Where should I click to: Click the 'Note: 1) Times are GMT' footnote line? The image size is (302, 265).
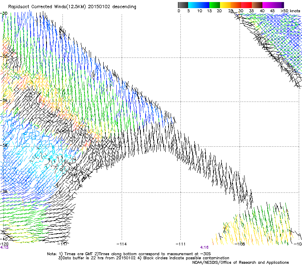(x=129, y=254)
